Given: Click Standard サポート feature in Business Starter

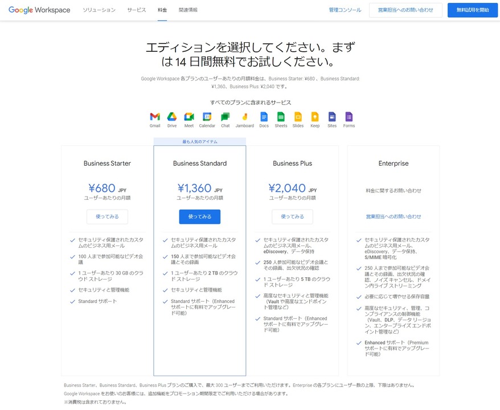Looking at the screenshot, I should click(x=97, y=301).
